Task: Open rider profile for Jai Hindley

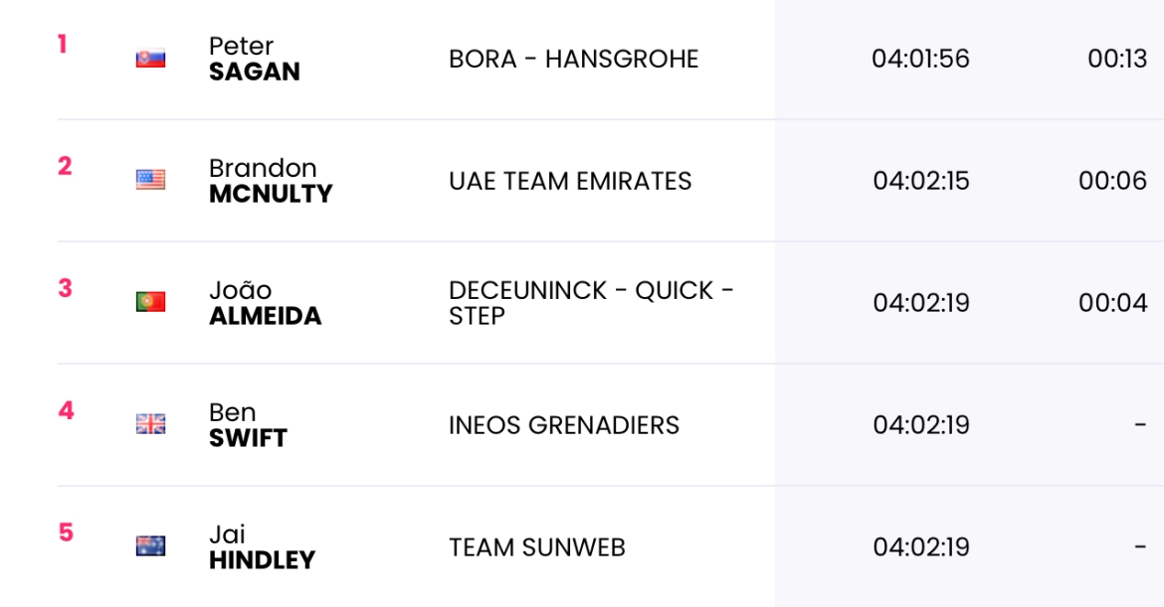Action: pos(262,547)
